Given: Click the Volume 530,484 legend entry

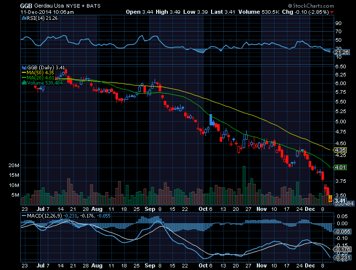Looking at the screenshot, I should click(45, 83).
